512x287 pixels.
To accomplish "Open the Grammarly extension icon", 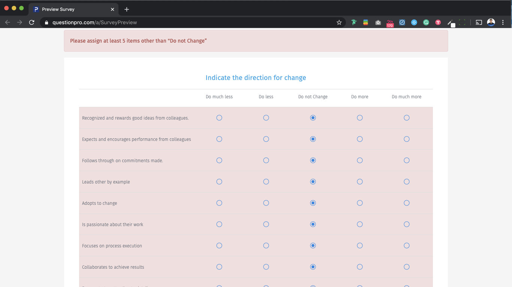I will coord(426,22).
